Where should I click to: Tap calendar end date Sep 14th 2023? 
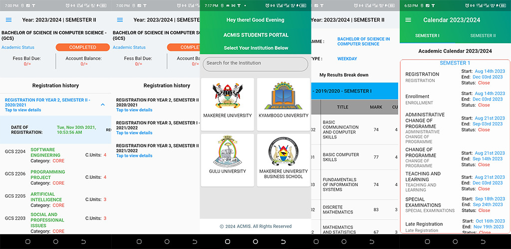point(488,159)
